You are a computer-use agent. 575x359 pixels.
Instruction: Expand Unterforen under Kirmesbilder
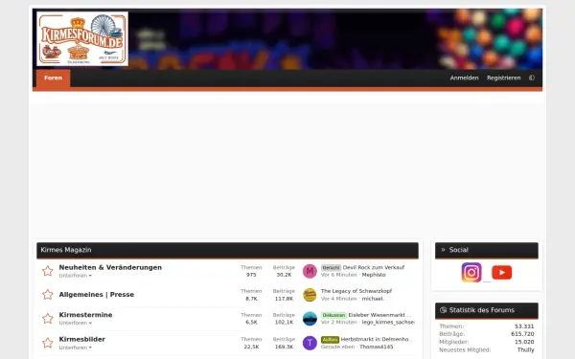[75, 348]
